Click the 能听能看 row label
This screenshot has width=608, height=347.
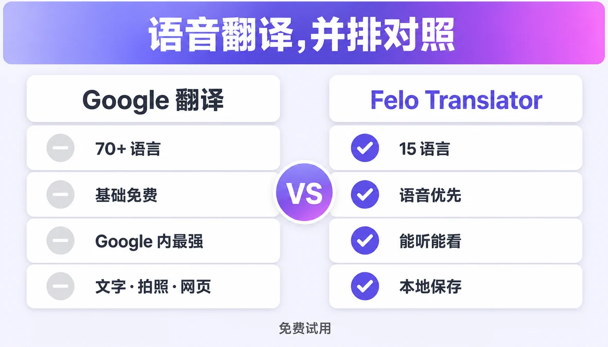click(x=430, y=241)
